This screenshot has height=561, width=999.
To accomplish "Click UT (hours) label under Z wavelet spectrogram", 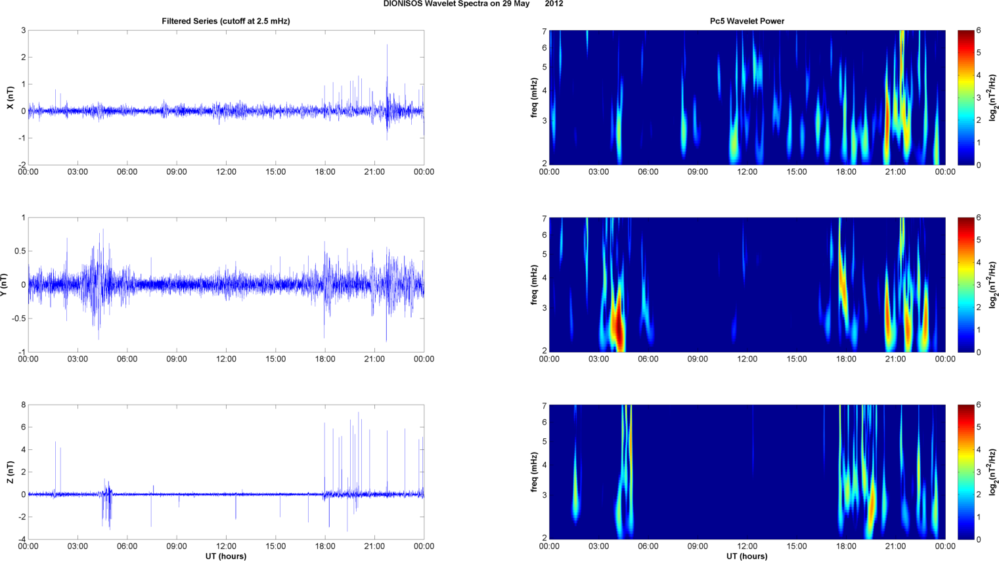I will pyautogui.click(x=747, y=556).
